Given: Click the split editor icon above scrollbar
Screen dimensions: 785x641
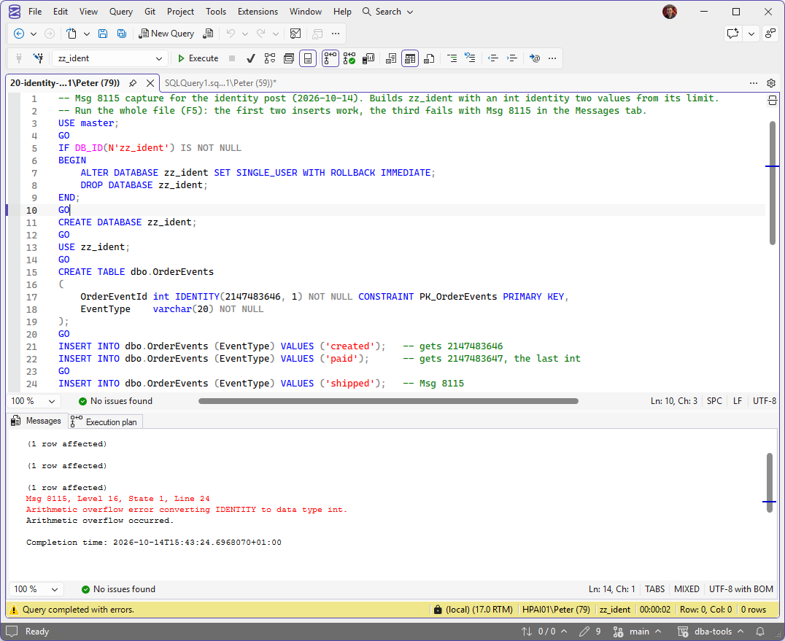Looking at the screenshot, I should (772, 101).
